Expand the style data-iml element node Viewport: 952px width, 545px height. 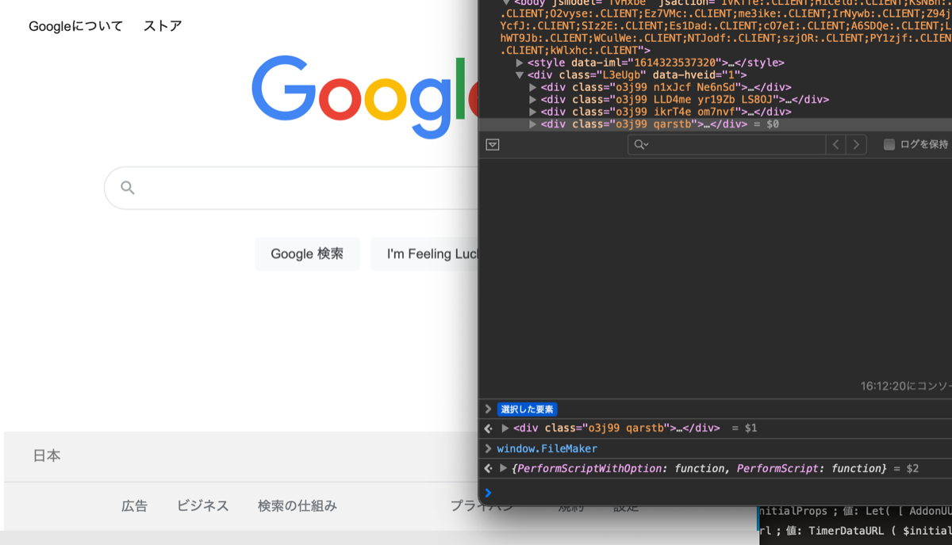520,63
